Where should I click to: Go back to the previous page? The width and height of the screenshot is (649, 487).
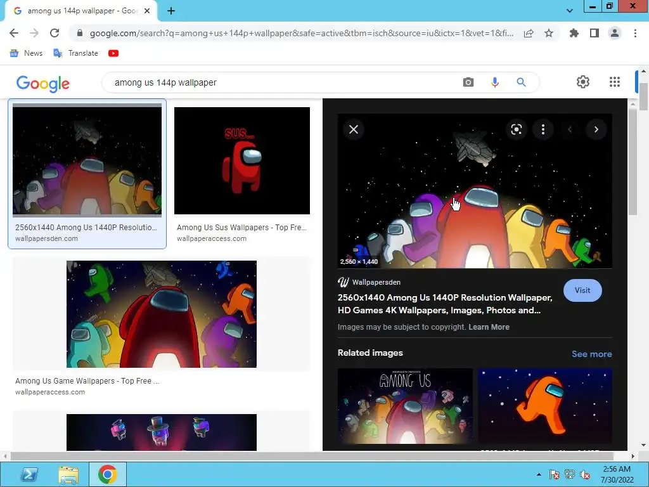(14, 33)
